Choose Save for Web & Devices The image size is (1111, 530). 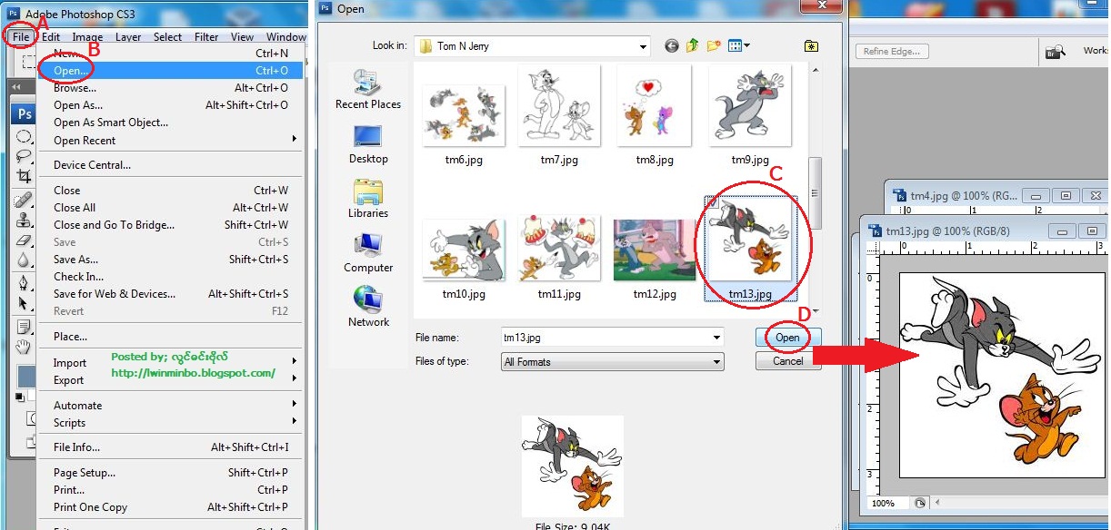coord(171,294)
